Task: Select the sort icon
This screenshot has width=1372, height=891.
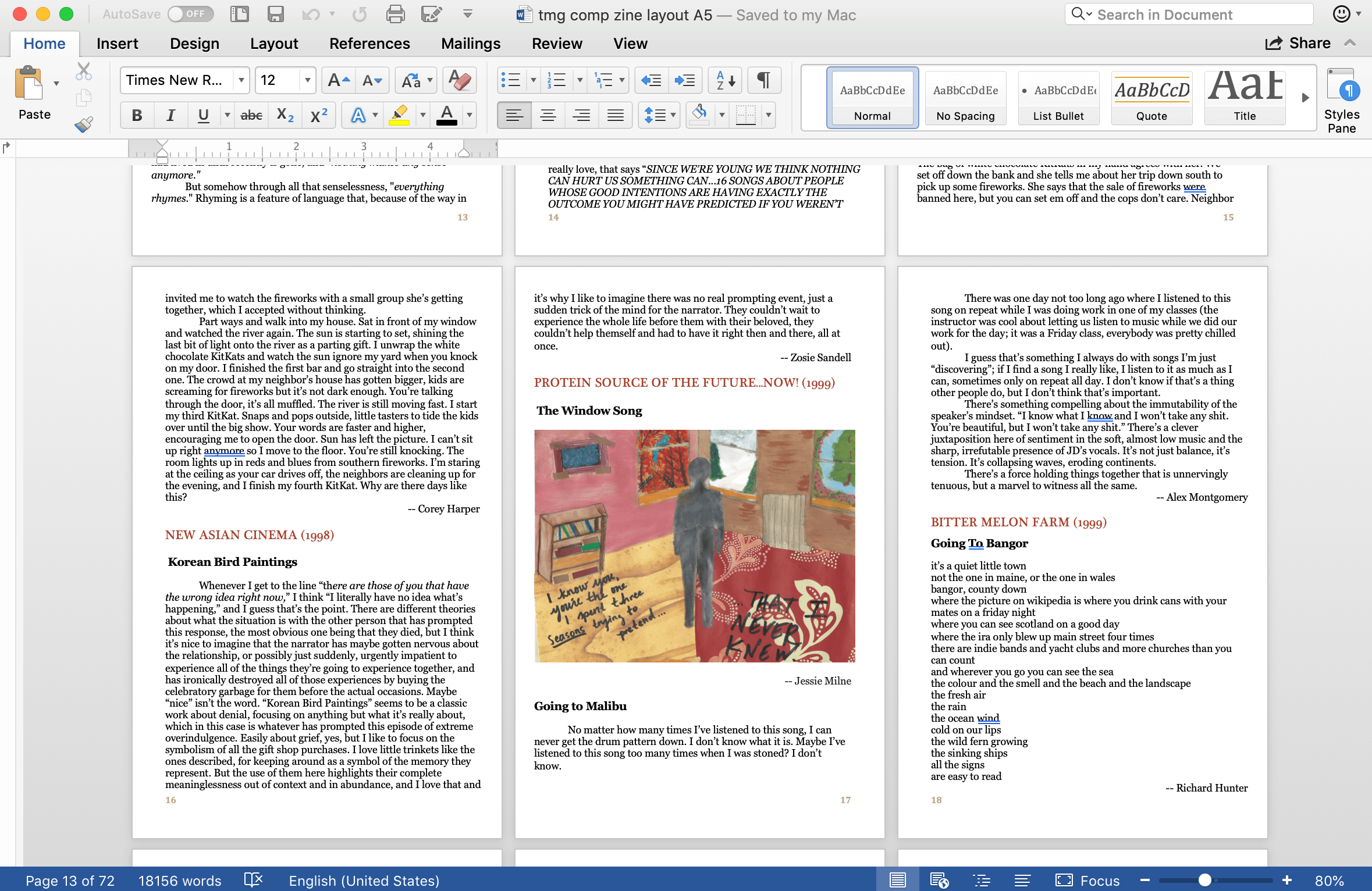Action: pyautogui.click(x=723, y=80)
